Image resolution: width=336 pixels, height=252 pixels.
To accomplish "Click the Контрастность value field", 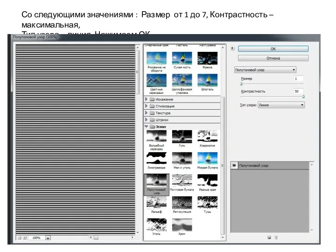I will point(299,91).
